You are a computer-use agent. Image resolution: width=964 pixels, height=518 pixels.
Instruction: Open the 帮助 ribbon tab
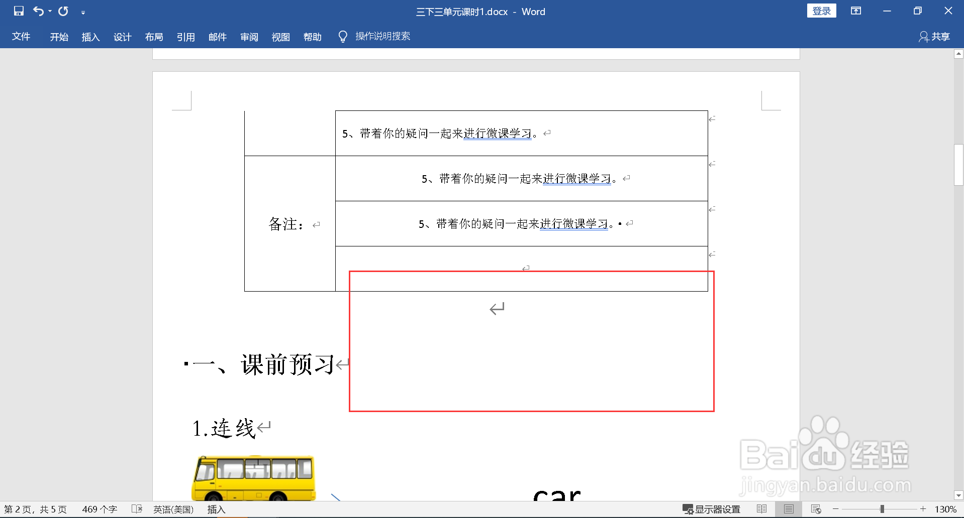313,37
